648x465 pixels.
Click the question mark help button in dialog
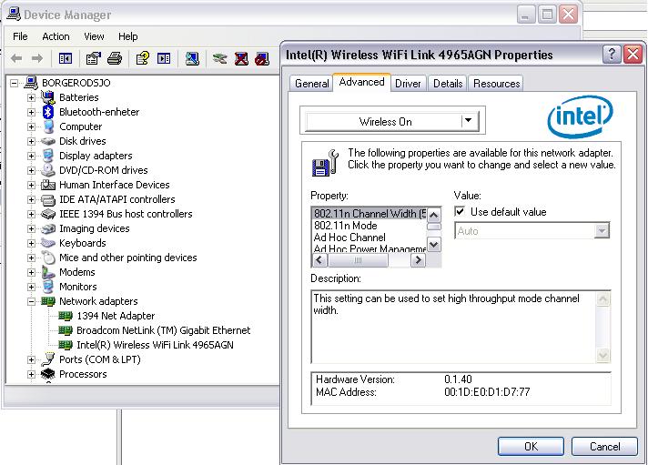(x=612, y=55)
